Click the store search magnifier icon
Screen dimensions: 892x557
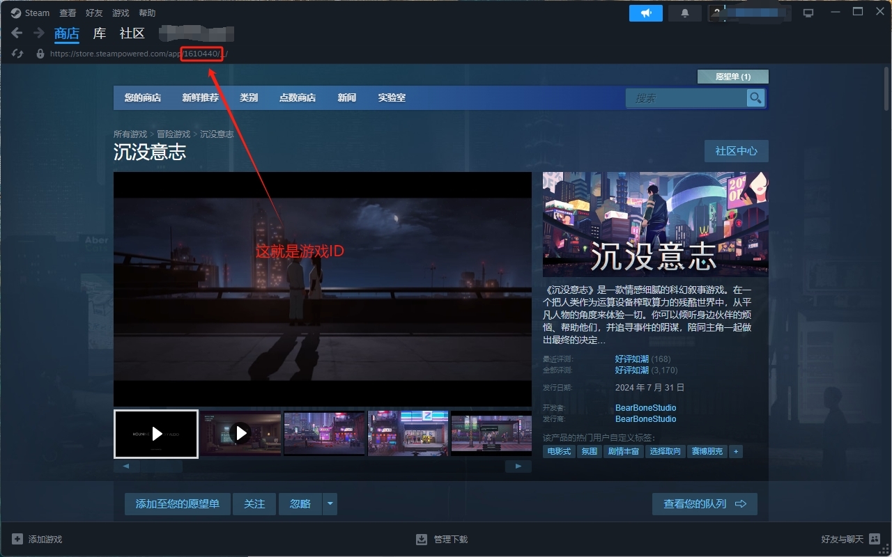coord(755,98)
